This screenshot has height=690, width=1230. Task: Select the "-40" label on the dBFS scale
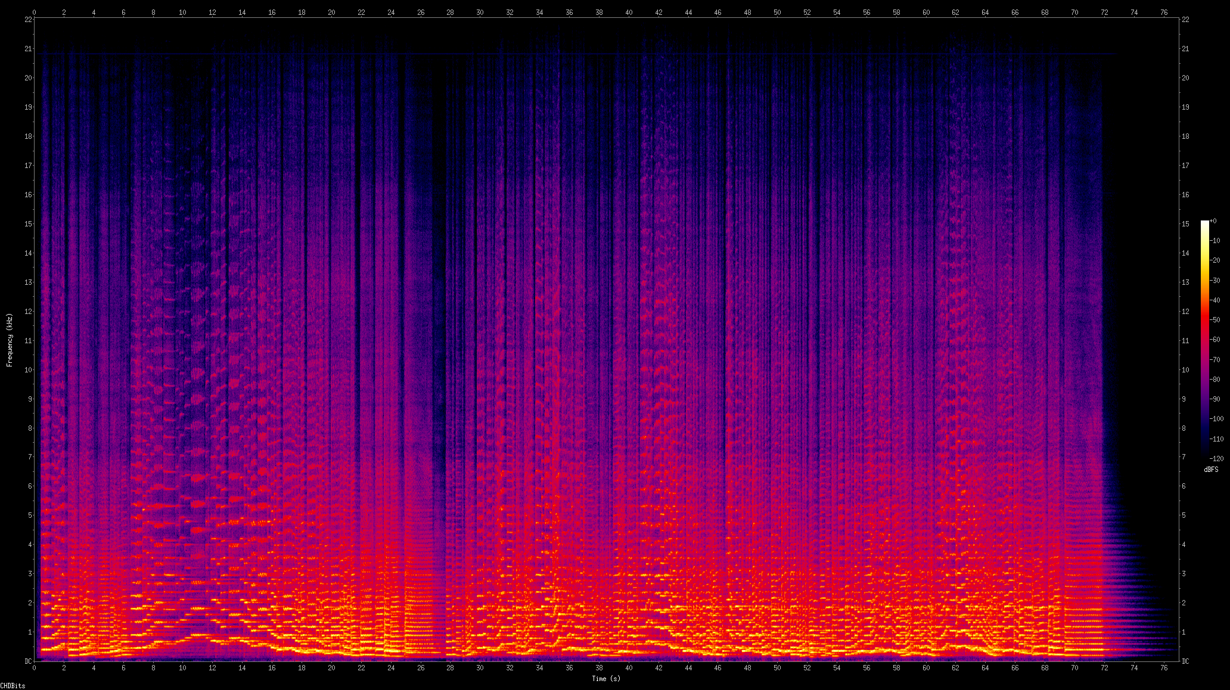pos(1215,300)
